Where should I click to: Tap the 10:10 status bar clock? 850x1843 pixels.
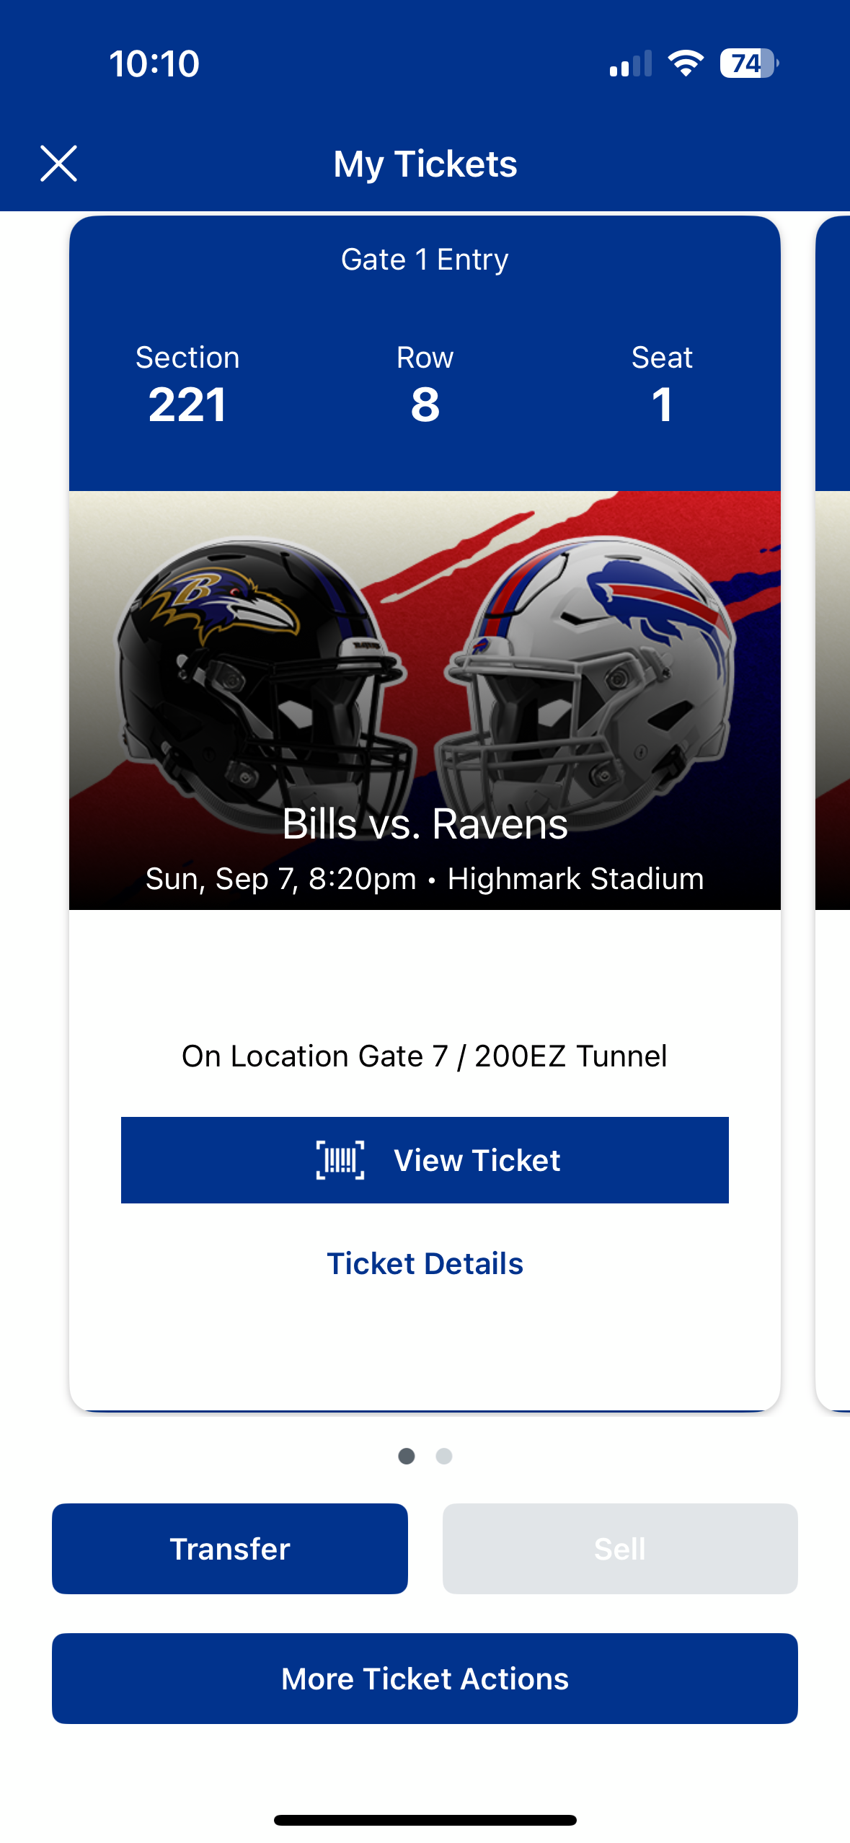(x=154, y=63)
